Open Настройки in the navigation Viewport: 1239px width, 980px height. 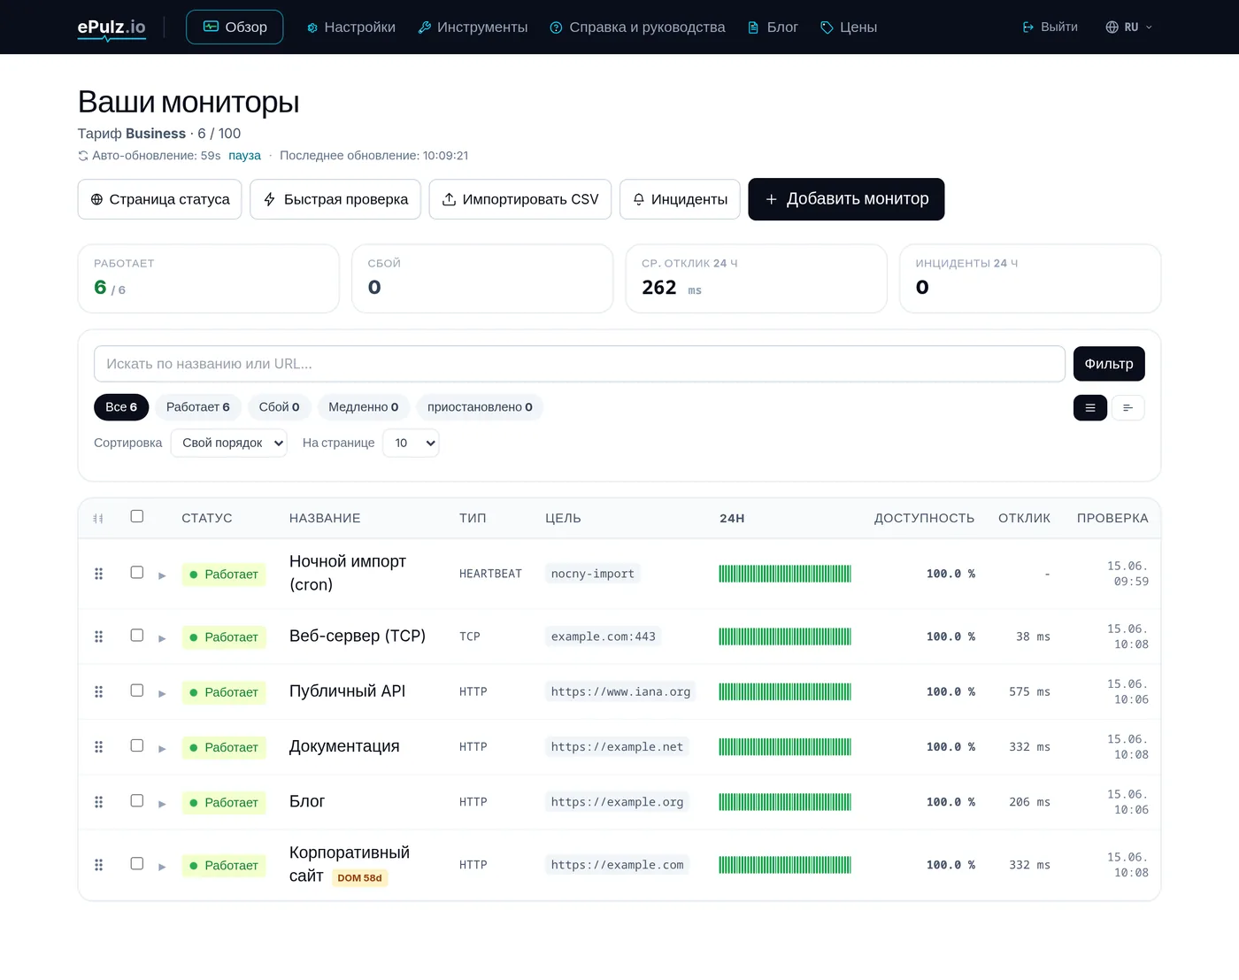point(351,27)
